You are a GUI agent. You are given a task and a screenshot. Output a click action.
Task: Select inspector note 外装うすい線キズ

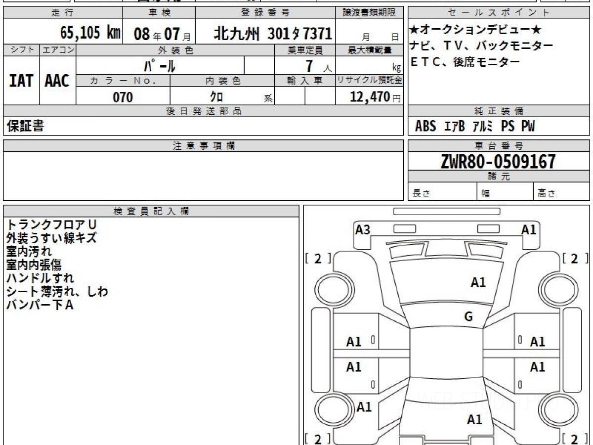click(51, 238)
